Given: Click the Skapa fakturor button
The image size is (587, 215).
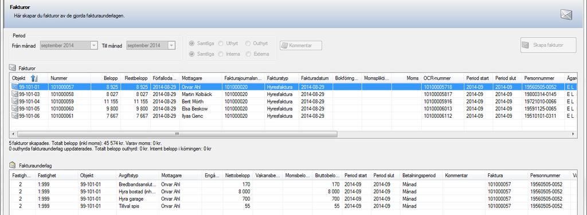Looking at the screenshot, I should click(549, 45).
